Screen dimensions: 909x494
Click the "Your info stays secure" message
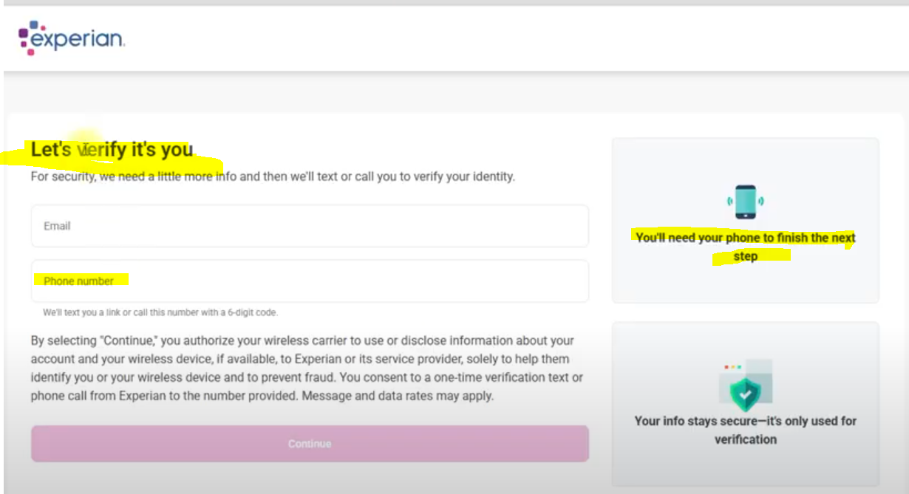746,430
